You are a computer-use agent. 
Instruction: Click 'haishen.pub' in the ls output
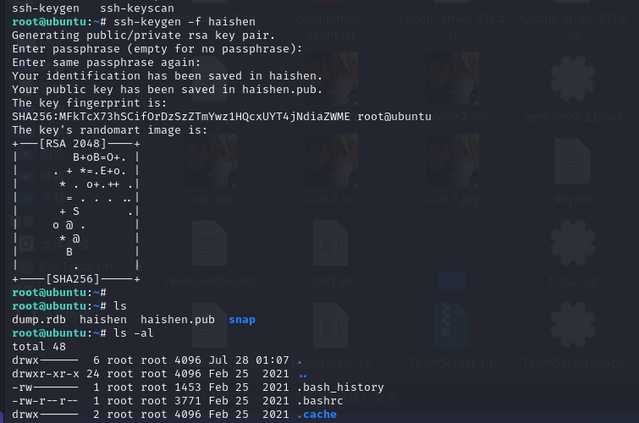pos(178,320)
